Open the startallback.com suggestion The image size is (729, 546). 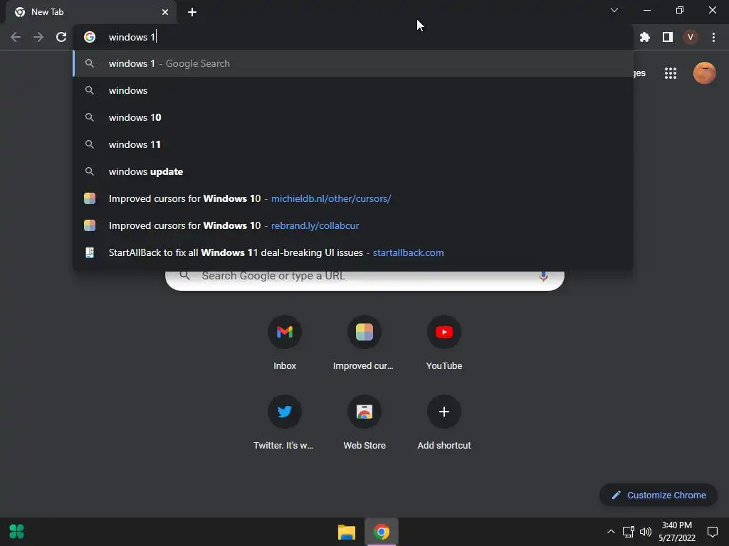(x=353, y=252)
